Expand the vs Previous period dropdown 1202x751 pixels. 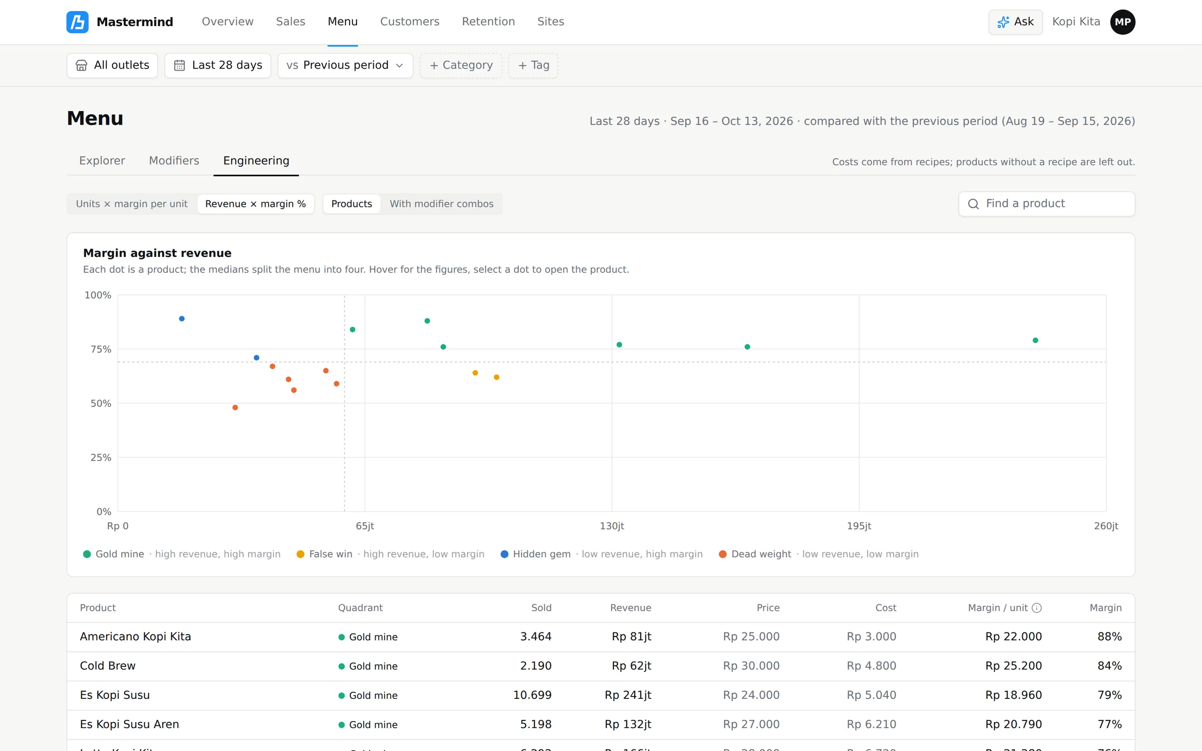345,65
